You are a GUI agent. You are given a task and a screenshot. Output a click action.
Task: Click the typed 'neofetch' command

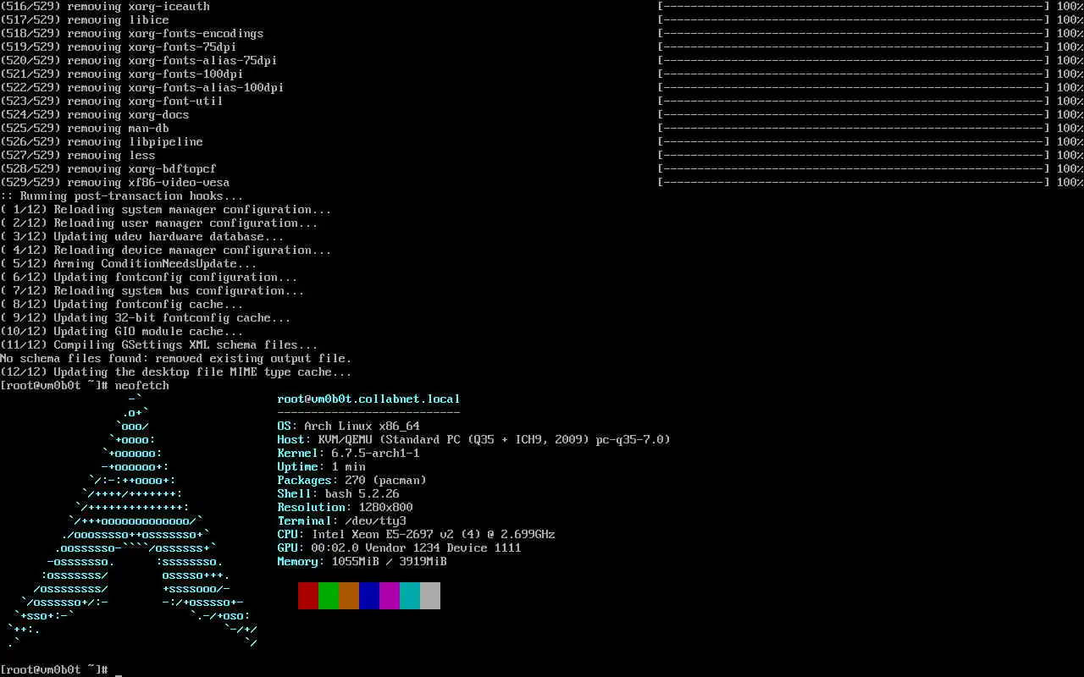[142, 386]
